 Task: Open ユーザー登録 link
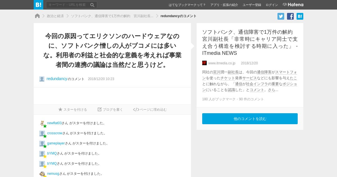[252, 5]
